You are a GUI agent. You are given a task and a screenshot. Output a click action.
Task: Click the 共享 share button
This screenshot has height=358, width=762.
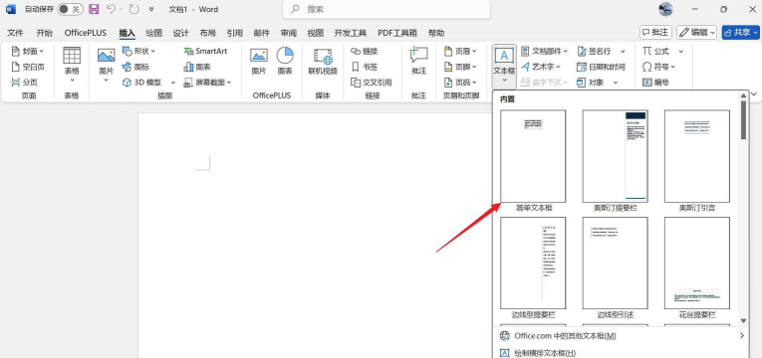click(741, 33)
